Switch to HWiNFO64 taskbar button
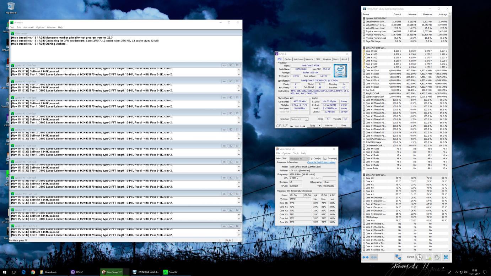The image size is (491, 276). click(146, 272)
